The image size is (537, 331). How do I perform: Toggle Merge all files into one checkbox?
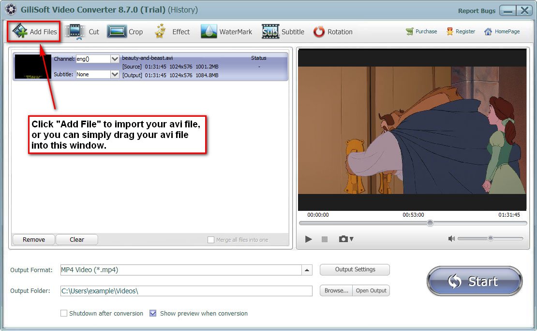pos(211,240)
